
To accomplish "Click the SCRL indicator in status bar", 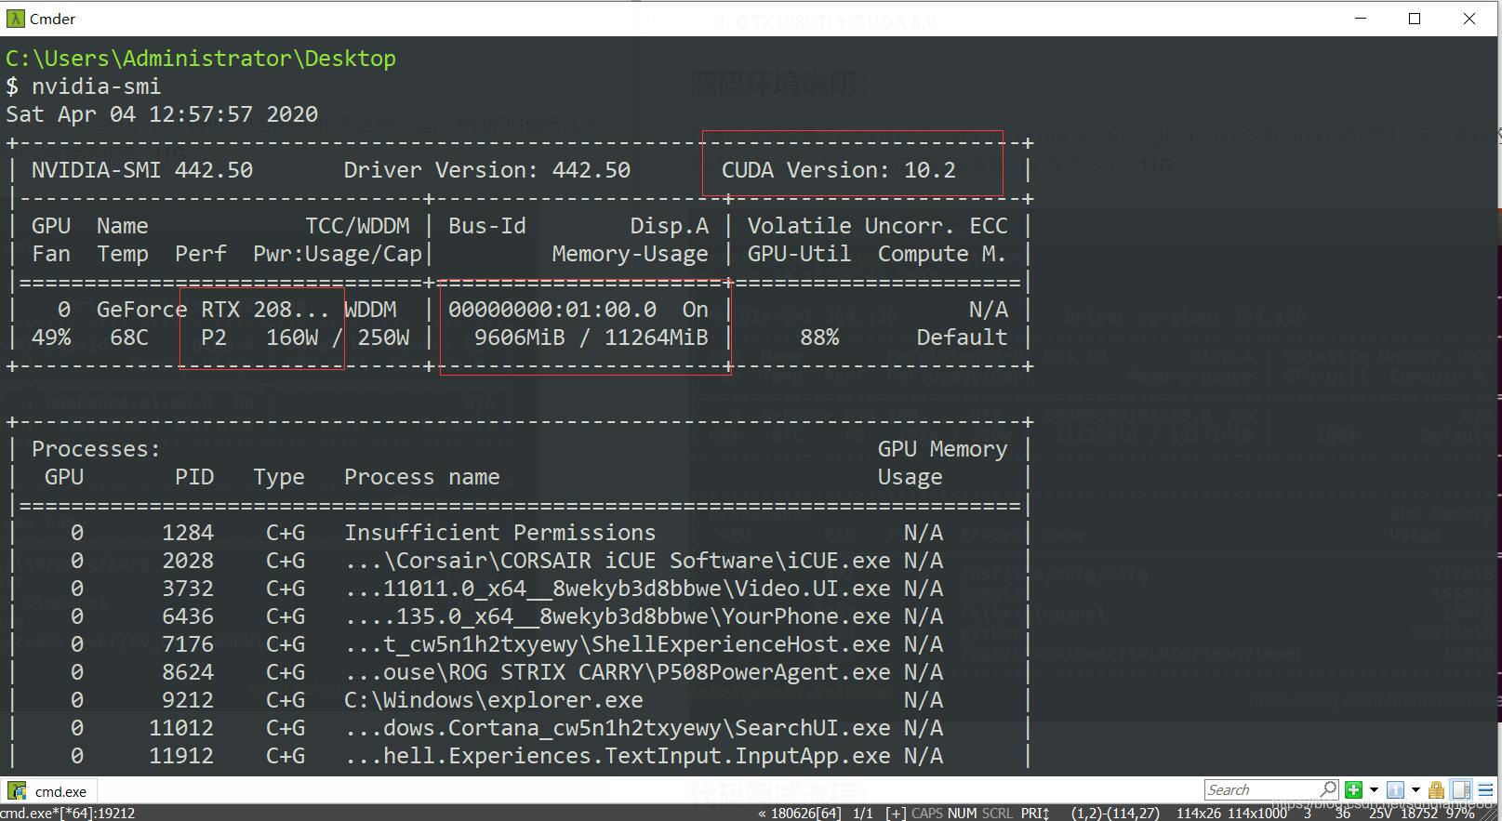I will 997,813.
